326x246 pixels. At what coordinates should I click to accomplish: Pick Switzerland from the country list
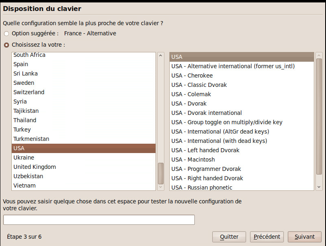click(29, 92)
